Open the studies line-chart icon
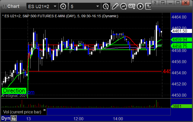193x122 pixels. coord(124,6)
